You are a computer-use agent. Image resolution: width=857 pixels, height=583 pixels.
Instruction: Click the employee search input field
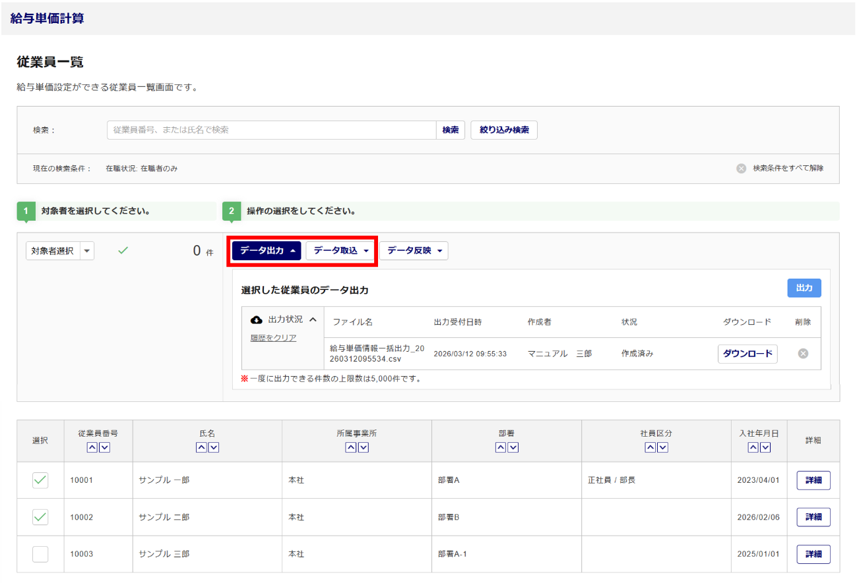[271, 130]
